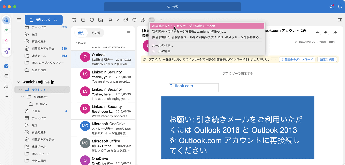This screenshot has height=165, width=345.
Task: Click the star favorites icon in sidebar
Action: click(6, 52)
